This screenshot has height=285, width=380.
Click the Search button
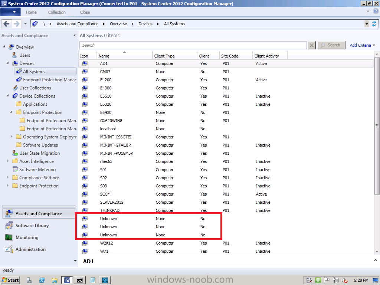pos(331,45)
